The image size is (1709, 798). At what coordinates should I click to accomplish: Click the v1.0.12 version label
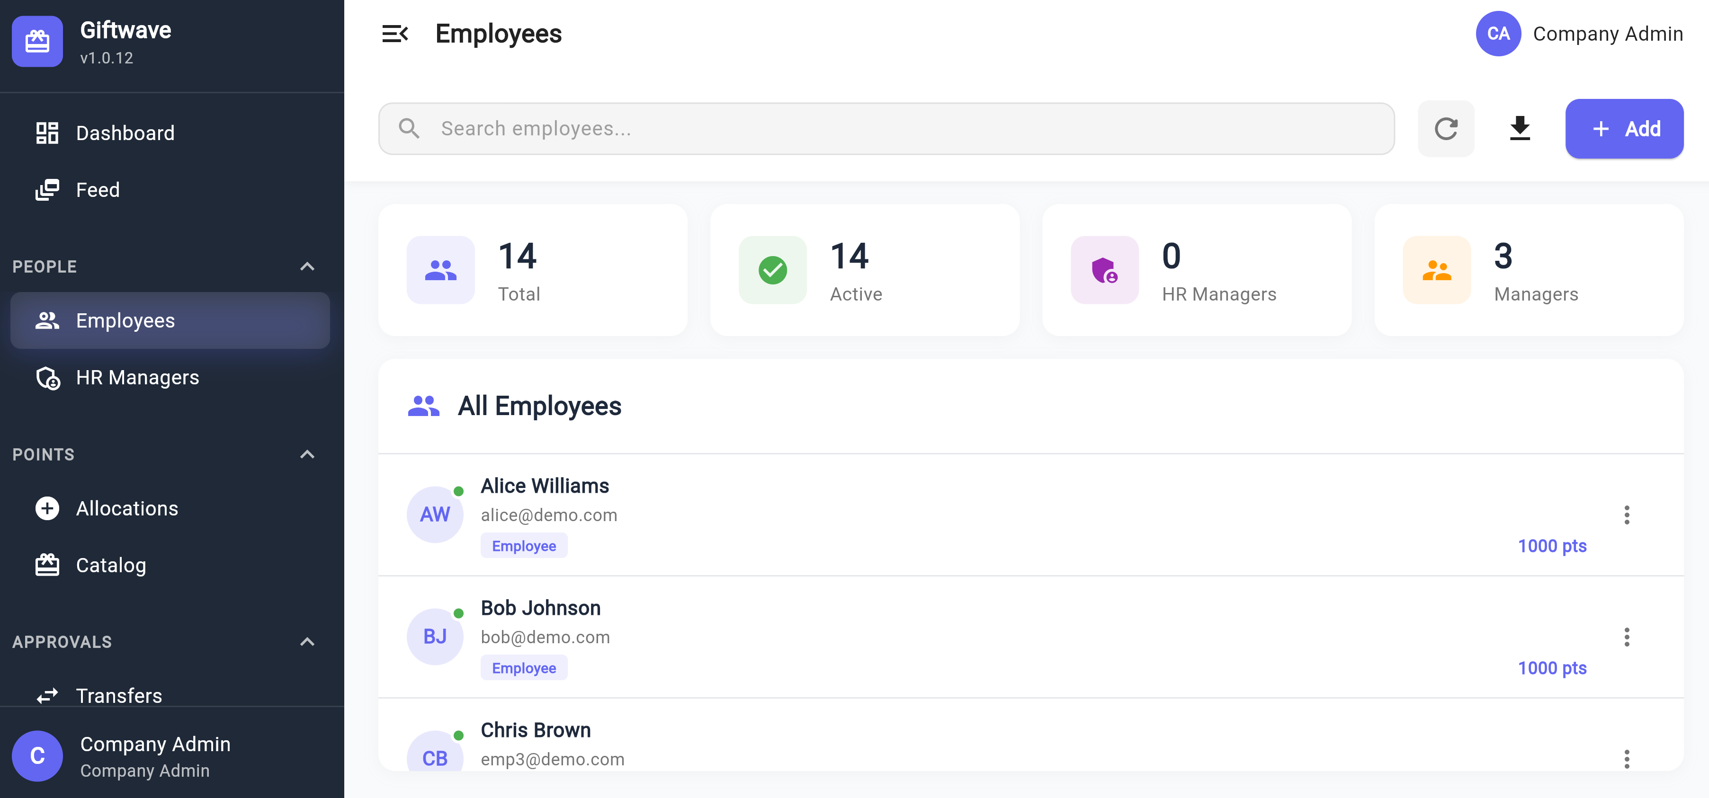pyautogui.click(x=107, y=58)
